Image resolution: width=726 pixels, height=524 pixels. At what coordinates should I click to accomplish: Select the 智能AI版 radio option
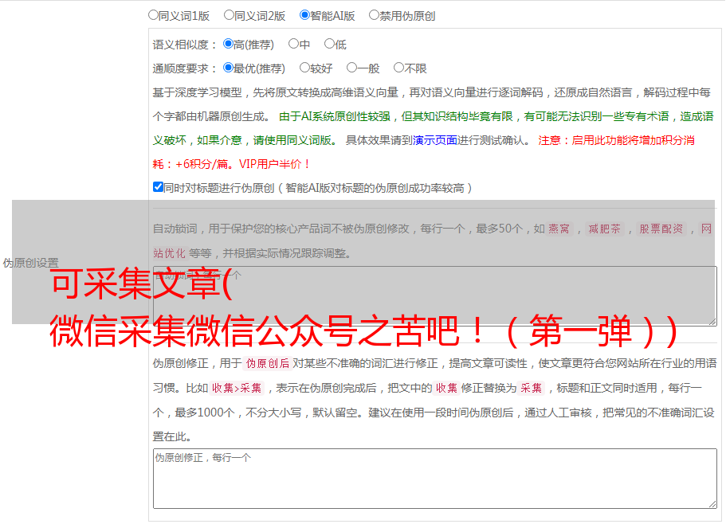pyautogui.click(x=304, y=15)
